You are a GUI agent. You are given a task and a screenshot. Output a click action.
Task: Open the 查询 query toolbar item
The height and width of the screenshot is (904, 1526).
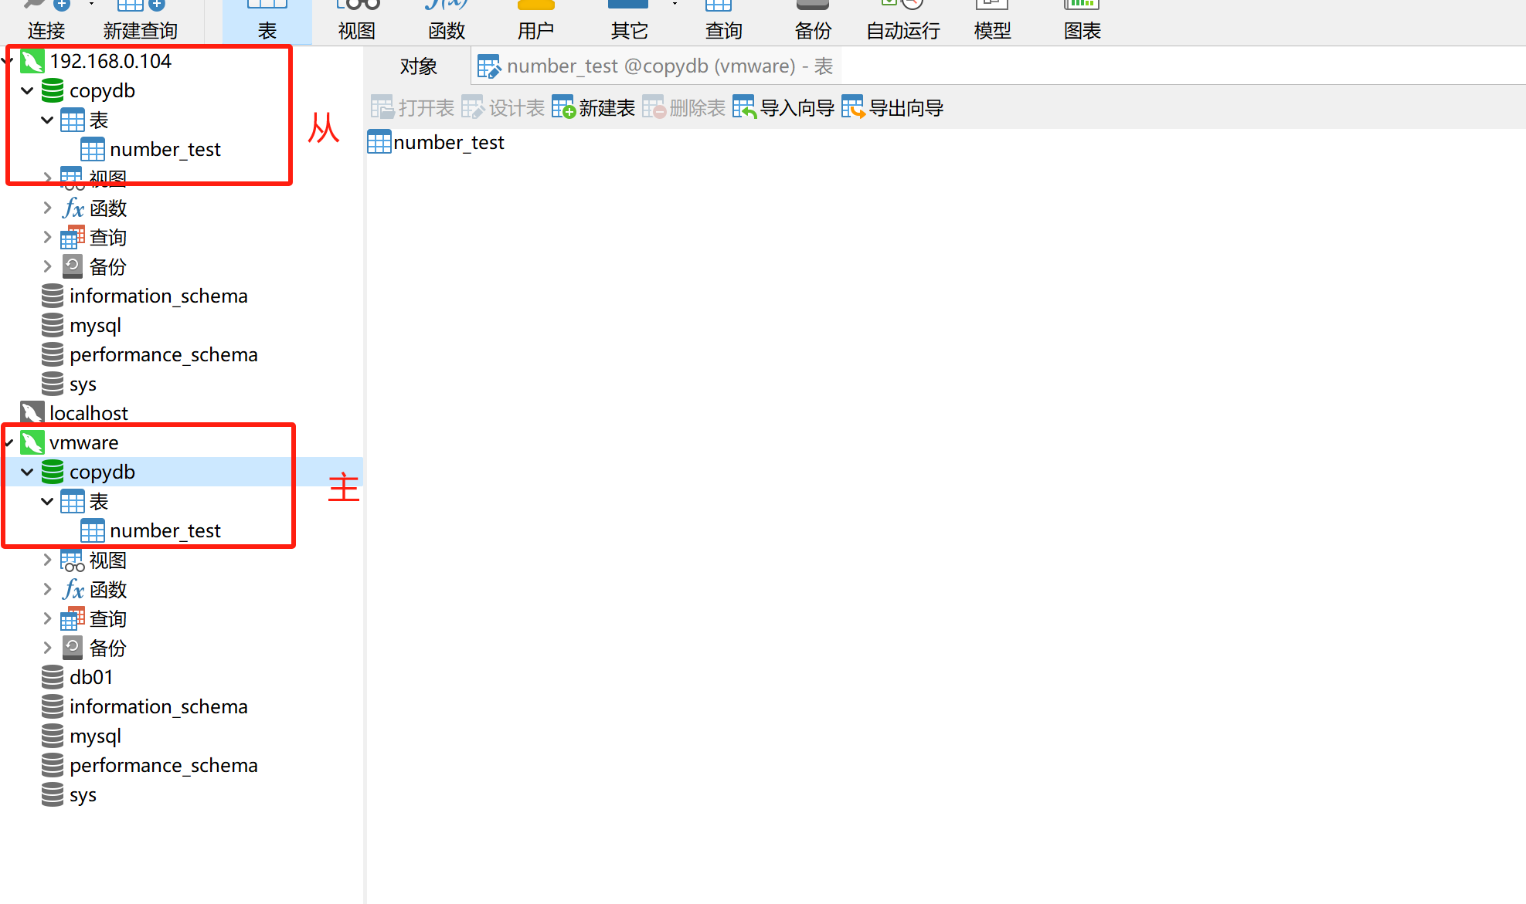pos(723,21)
